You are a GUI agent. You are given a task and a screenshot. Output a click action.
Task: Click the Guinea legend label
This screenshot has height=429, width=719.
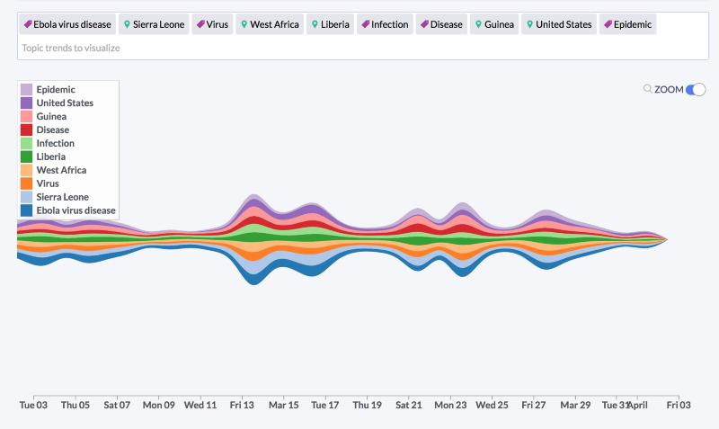pyautogui.click(x=51, y=116)
